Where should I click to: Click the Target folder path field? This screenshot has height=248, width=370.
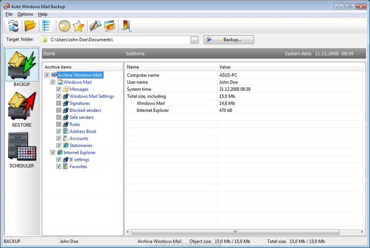coord(115,39)
